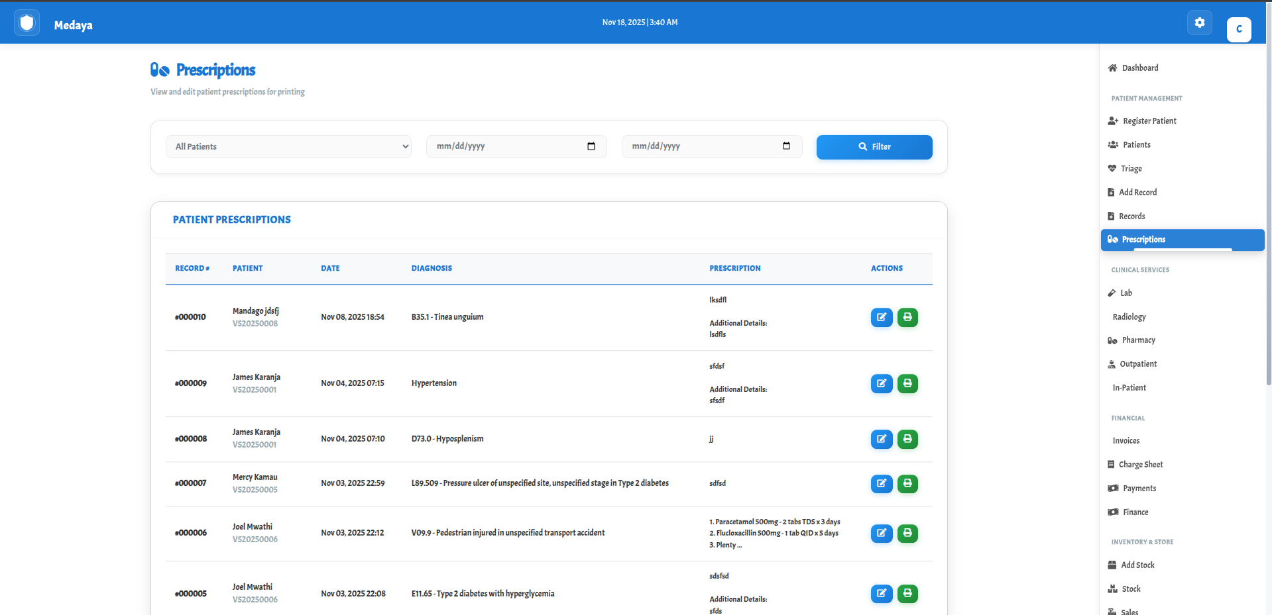This screenshot has width=1272, height=615.
Task: Expand the All Patients dropdown
Action: coord(288,146)
